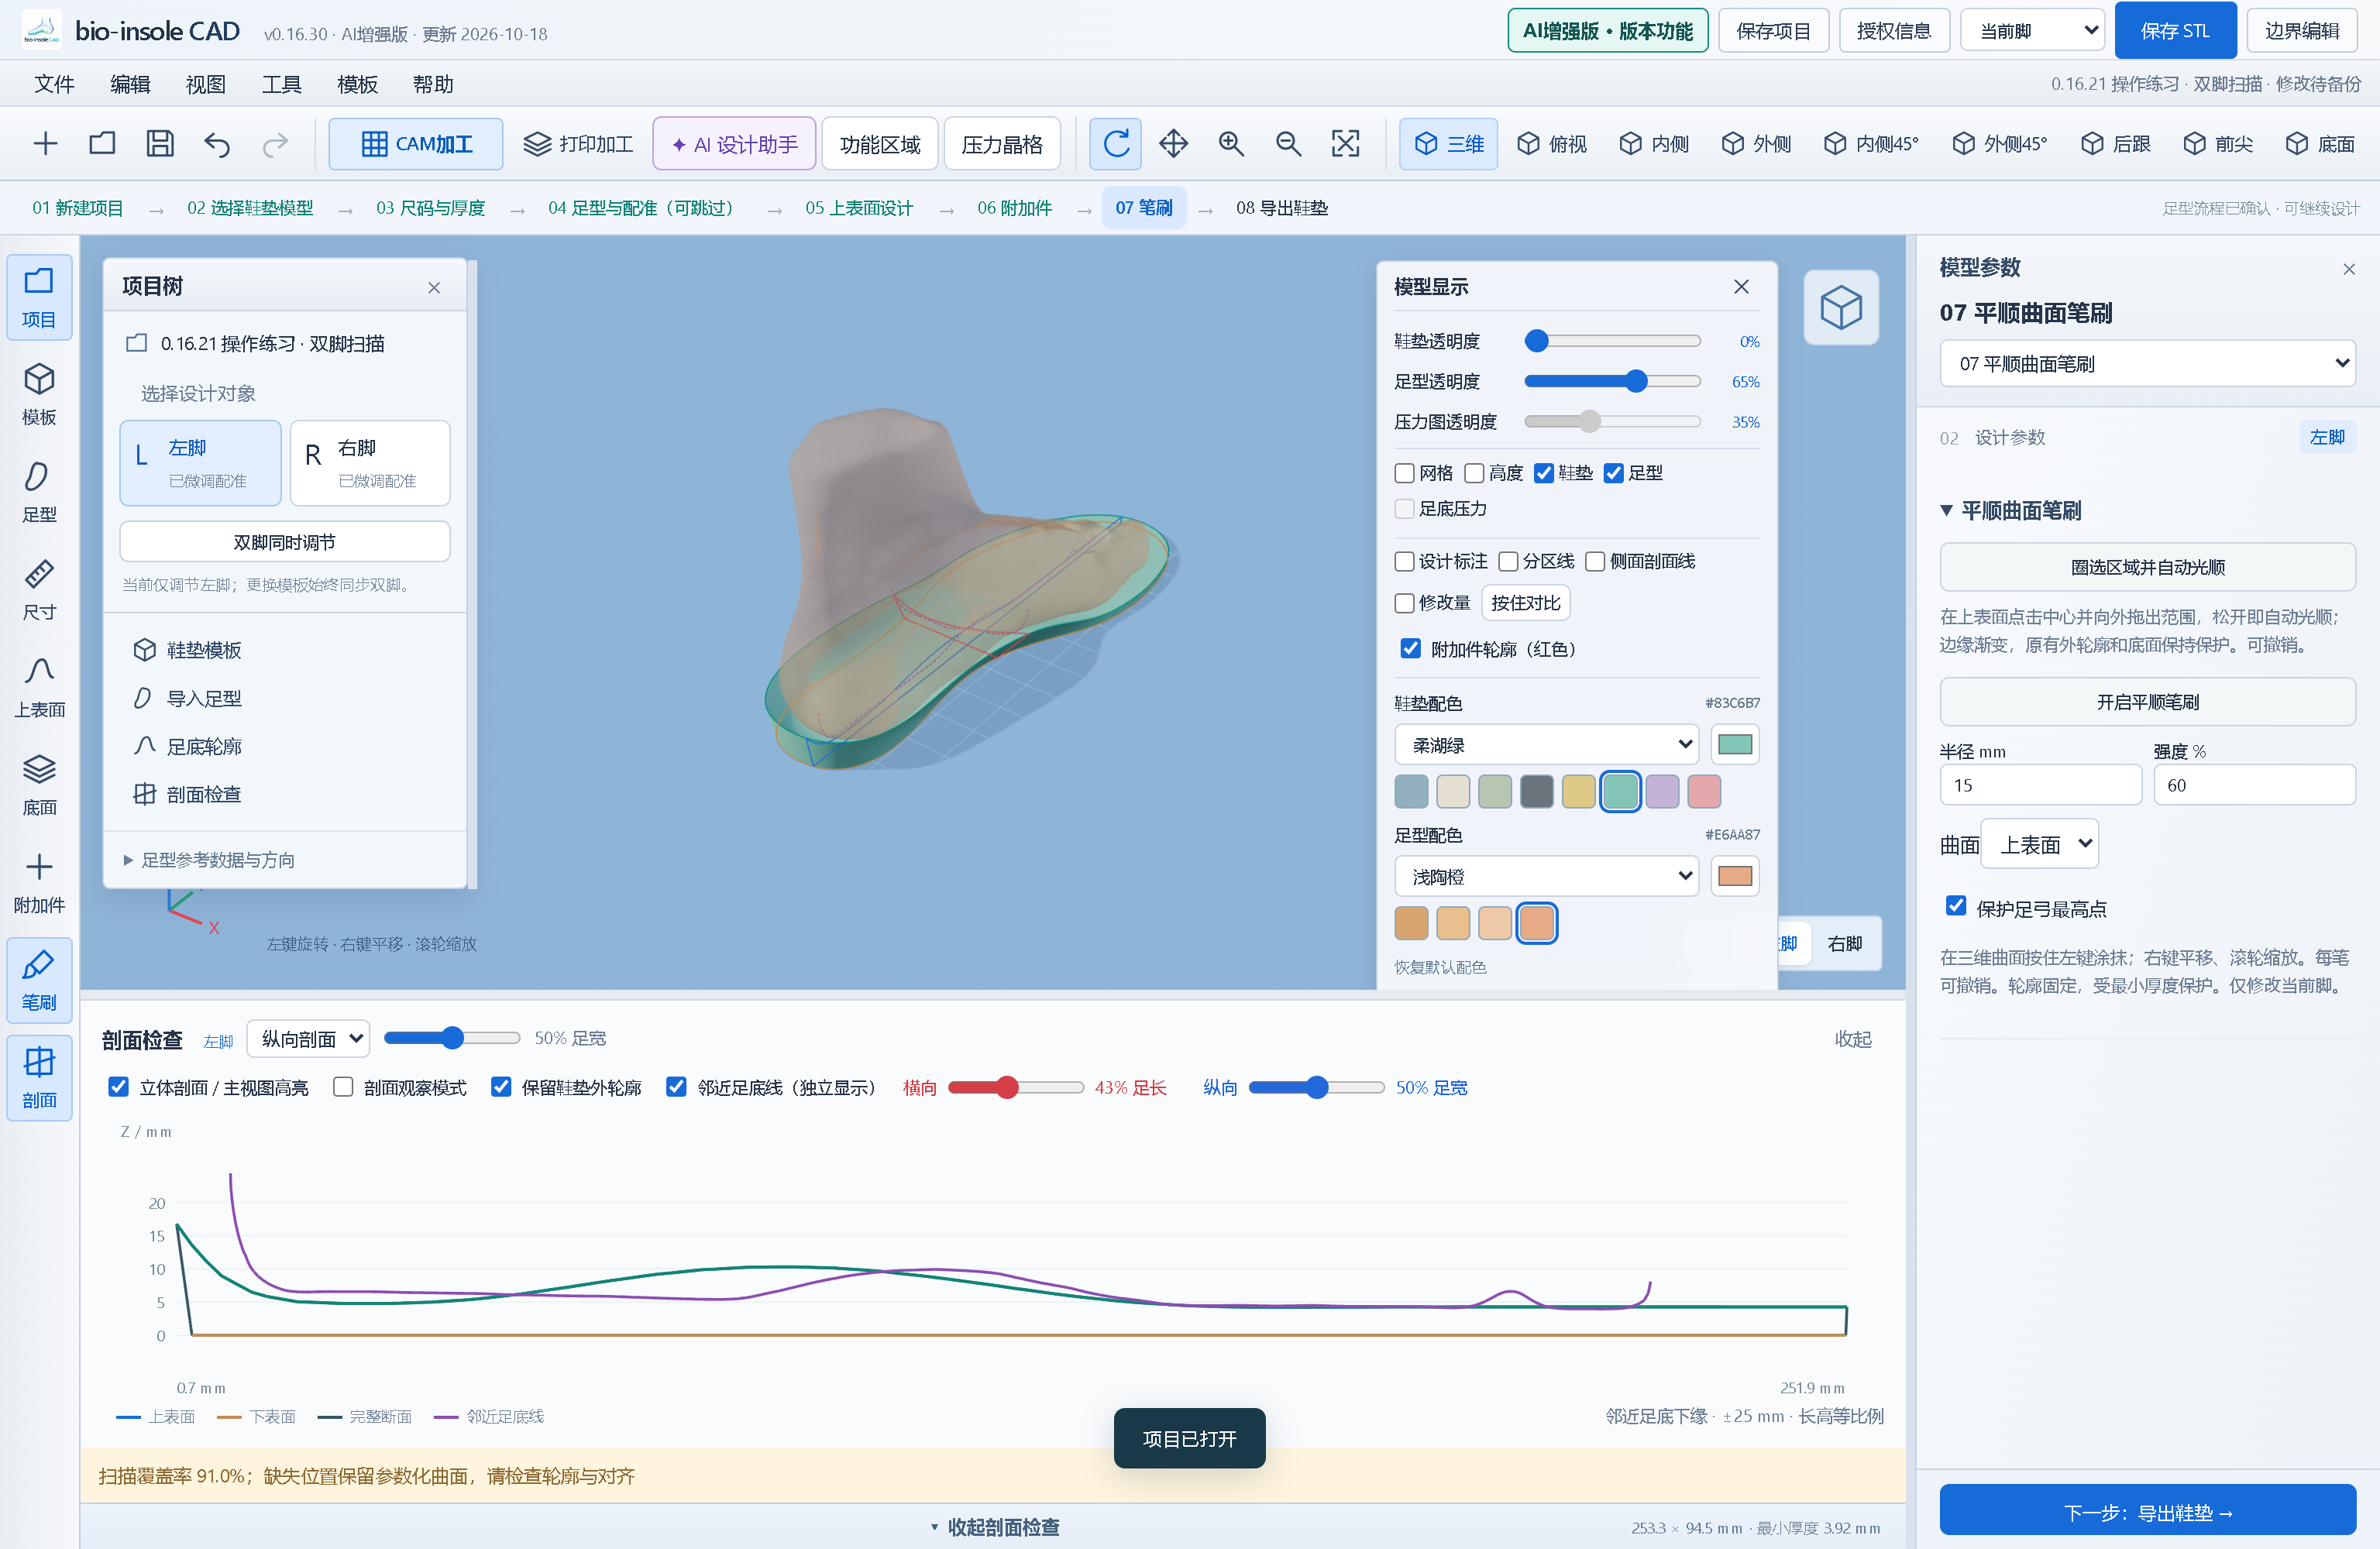This screenshot has width=2380, height=1549.
Task: Click the open folder toolbar icon
Action: pyautogui.click(x=102, y=143)
